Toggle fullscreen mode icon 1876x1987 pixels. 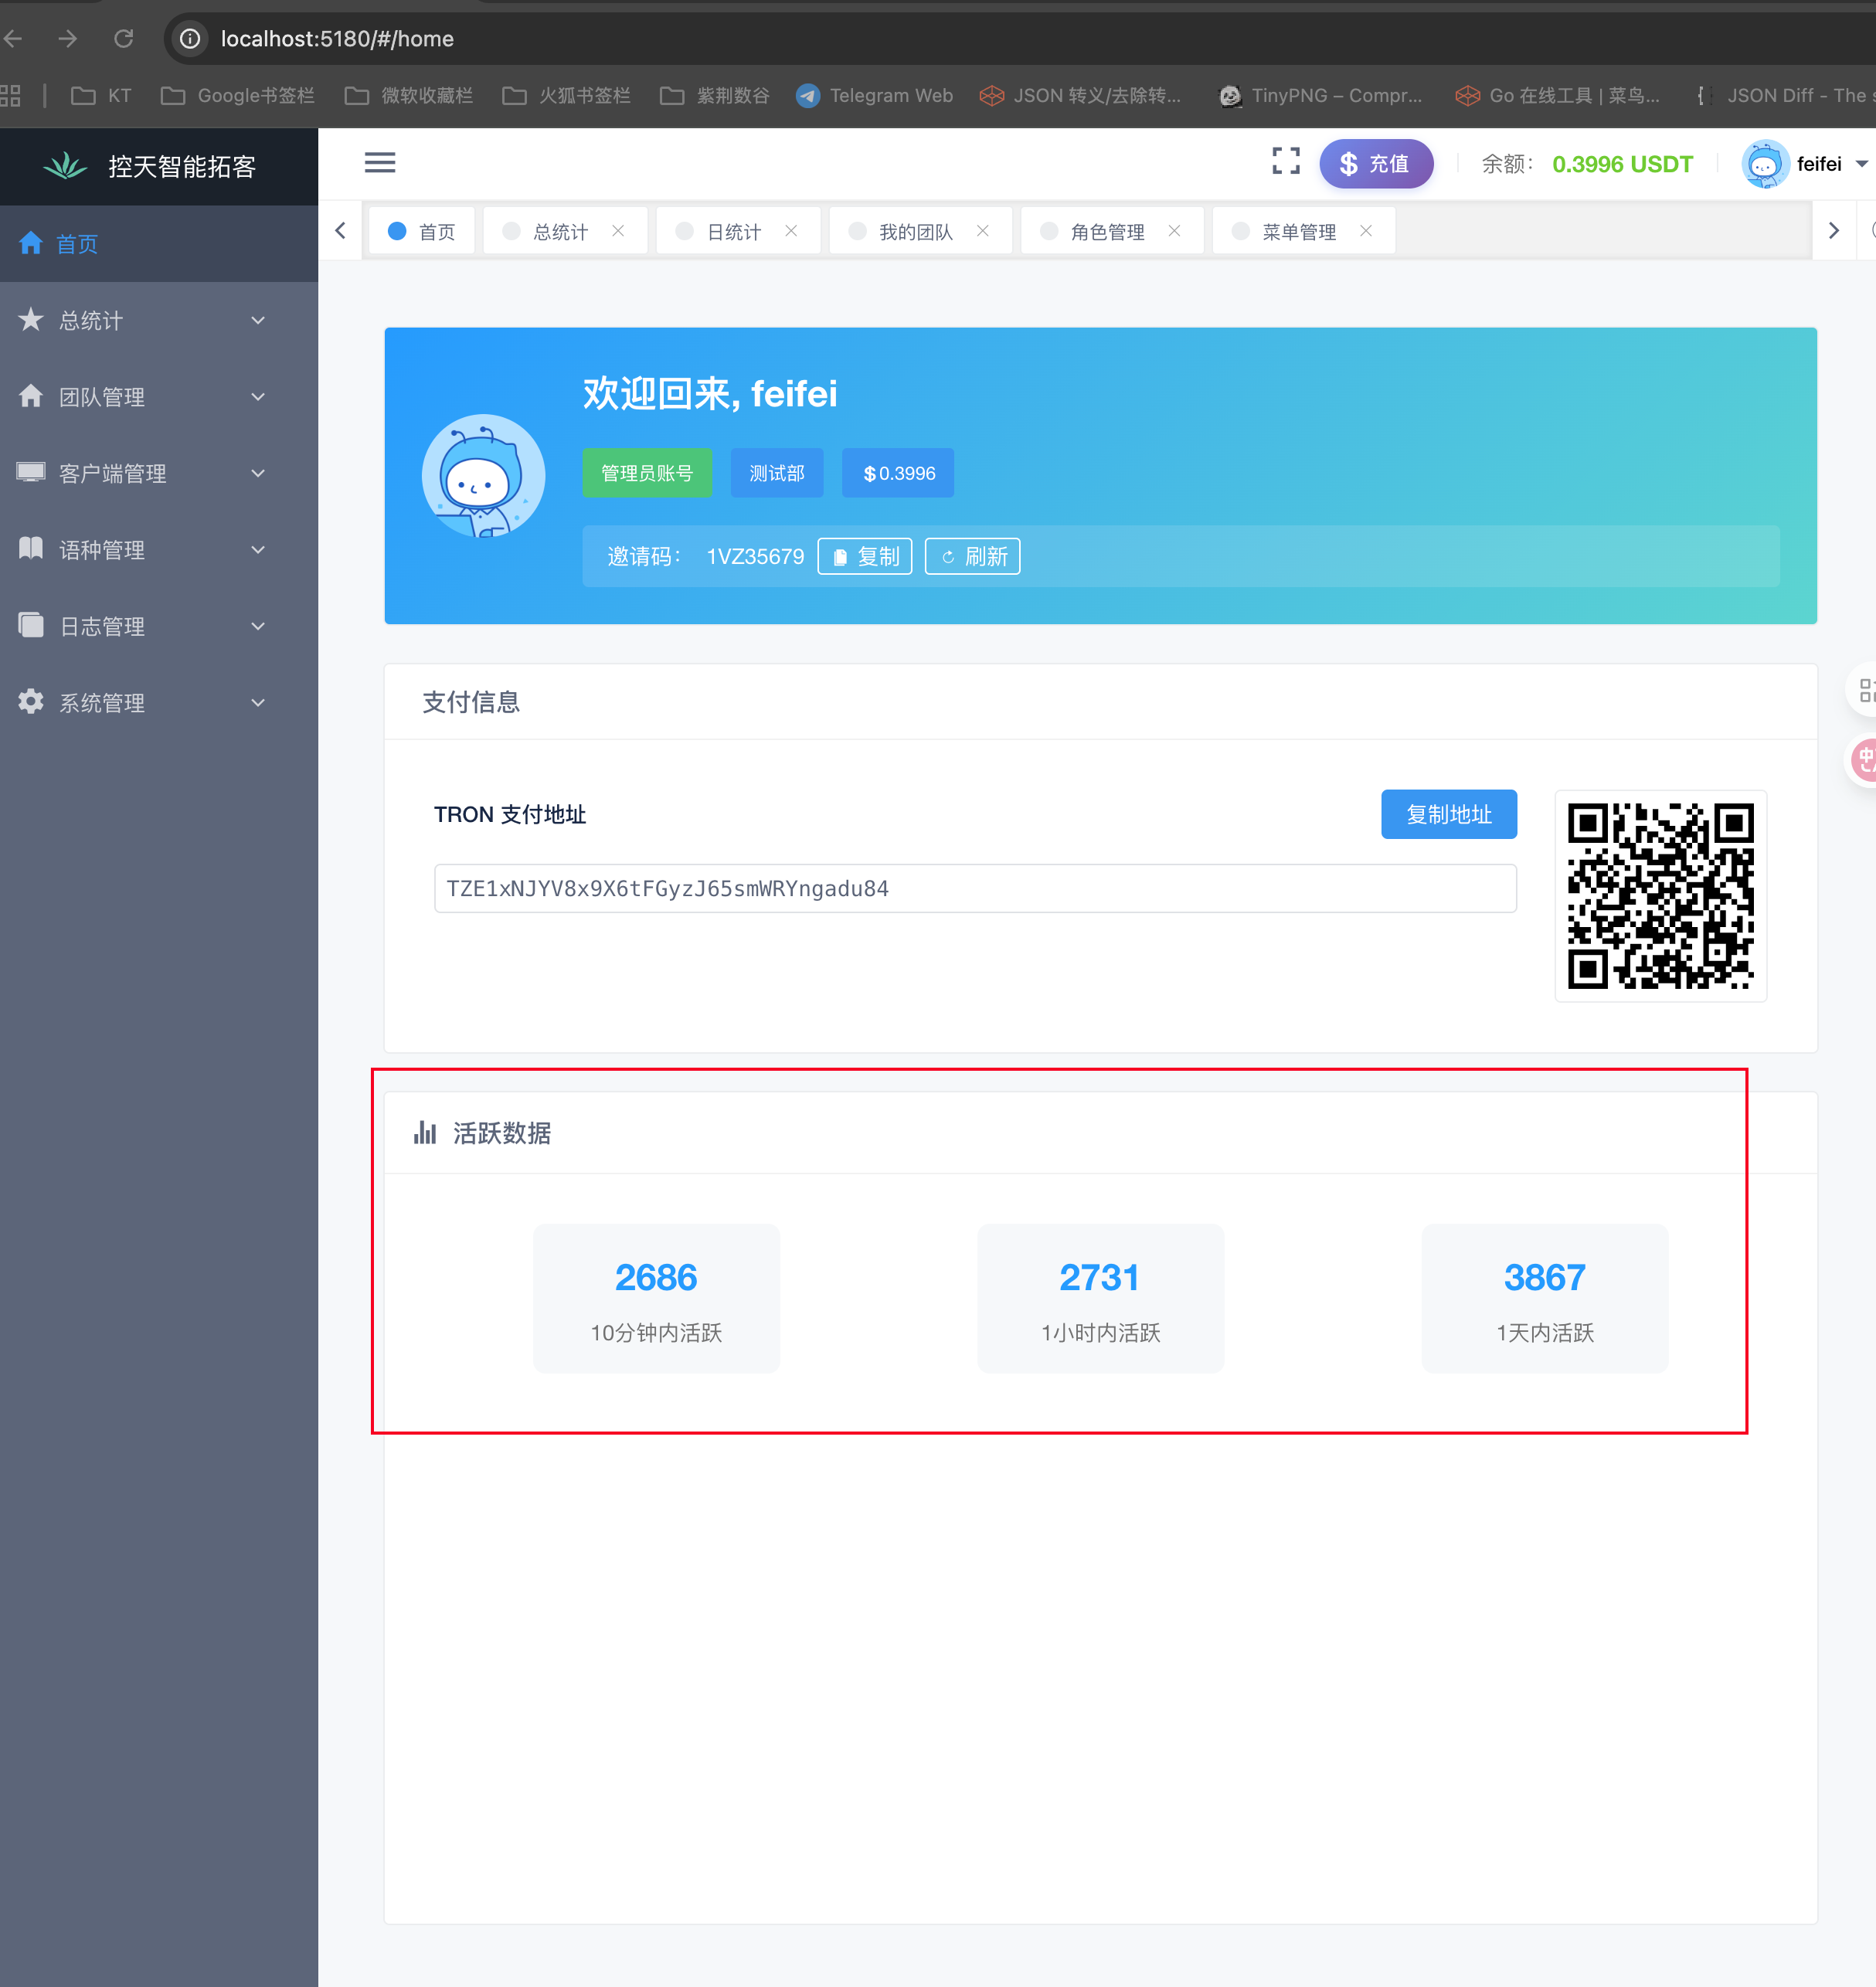click(1286, 162)
